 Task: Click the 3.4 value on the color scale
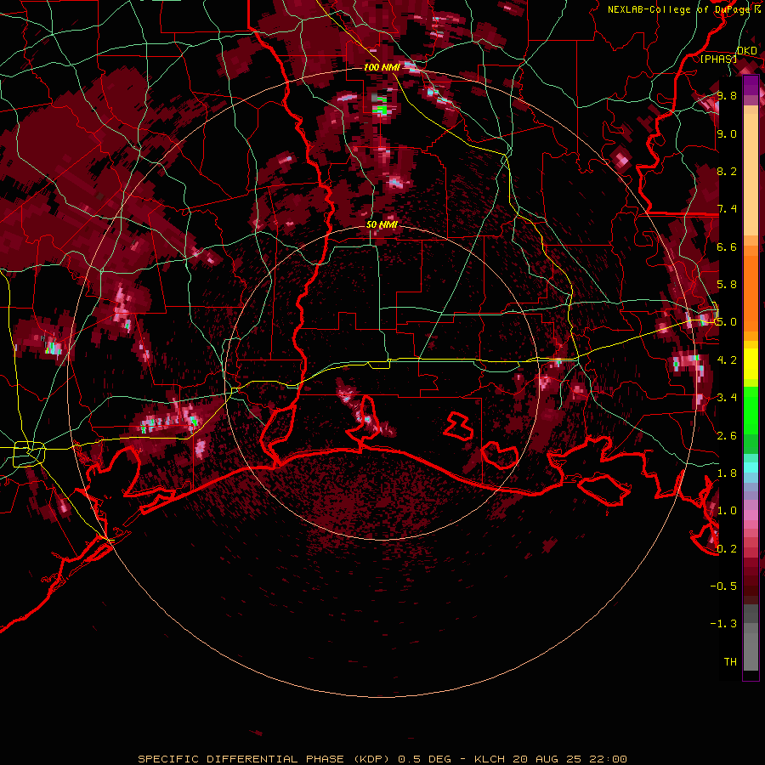point(727,397)
